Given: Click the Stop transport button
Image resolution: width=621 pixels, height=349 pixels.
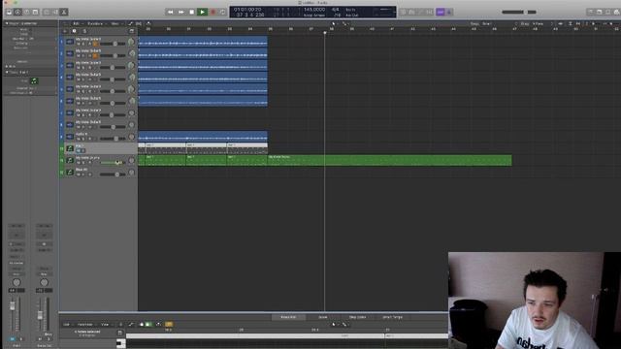Looking at the screenshot, I should pos(192,13).
